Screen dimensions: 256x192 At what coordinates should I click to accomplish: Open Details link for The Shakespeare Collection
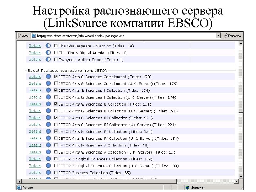coord(35,46)
